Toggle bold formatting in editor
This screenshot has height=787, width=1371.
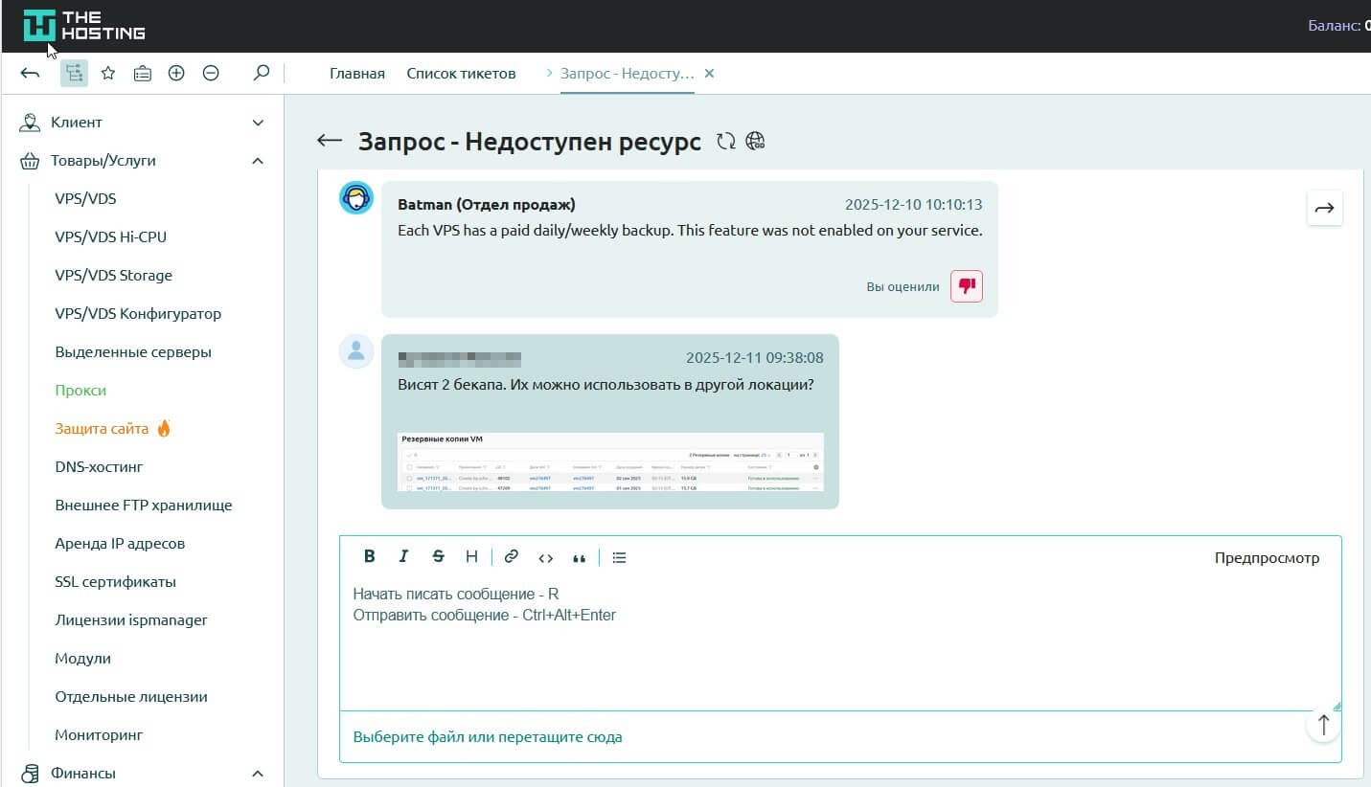pyautogui.click(x=369, y=557)
